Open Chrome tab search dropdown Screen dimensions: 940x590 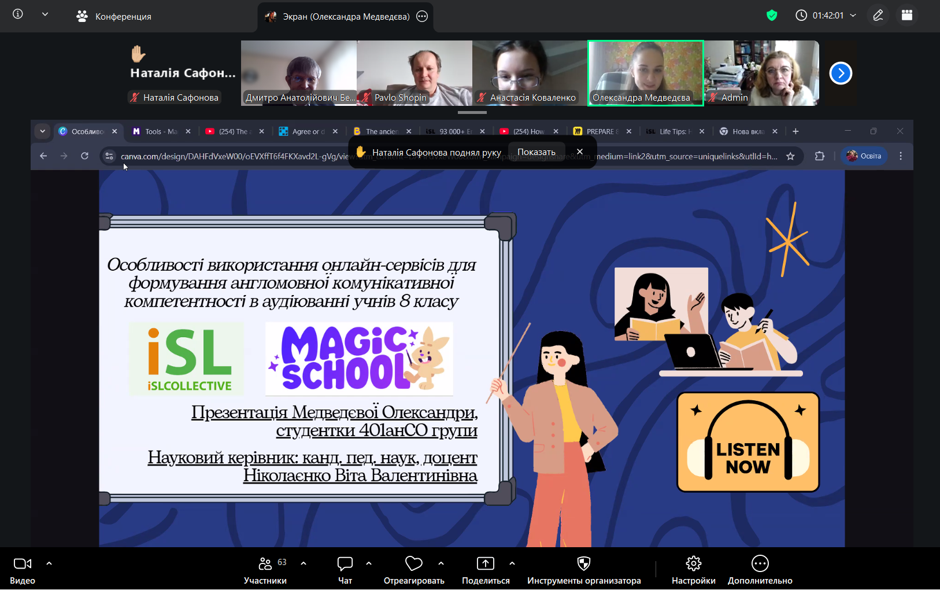click(x=42, y=131)
